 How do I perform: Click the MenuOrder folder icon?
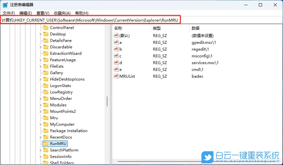point(46,99)
